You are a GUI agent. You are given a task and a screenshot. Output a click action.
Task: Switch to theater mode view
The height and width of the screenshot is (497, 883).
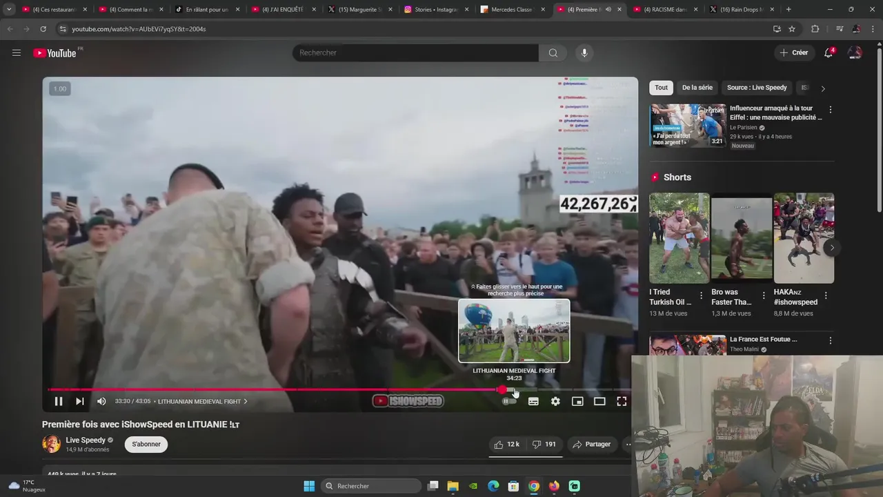coord(599,401)
